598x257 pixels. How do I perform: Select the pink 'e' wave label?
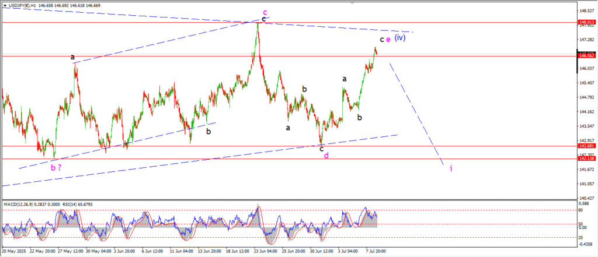pos(388,40)
